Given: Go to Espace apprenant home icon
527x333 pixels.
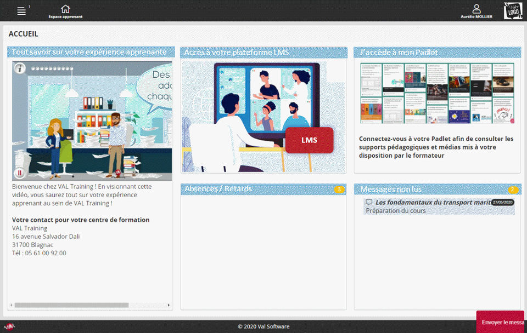Looking at the screenshot, I should coord(65,9).
